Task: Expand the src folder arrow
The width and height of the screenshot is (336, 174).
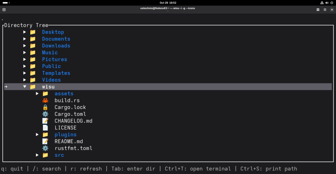Action: pos(37,155)
